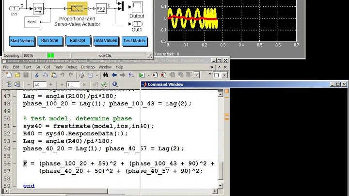Image resolution: width=349 pixels, height=196 pixels.
Task: Click the divide button near the 1.1 field
Action: click(x=62, y=84)
